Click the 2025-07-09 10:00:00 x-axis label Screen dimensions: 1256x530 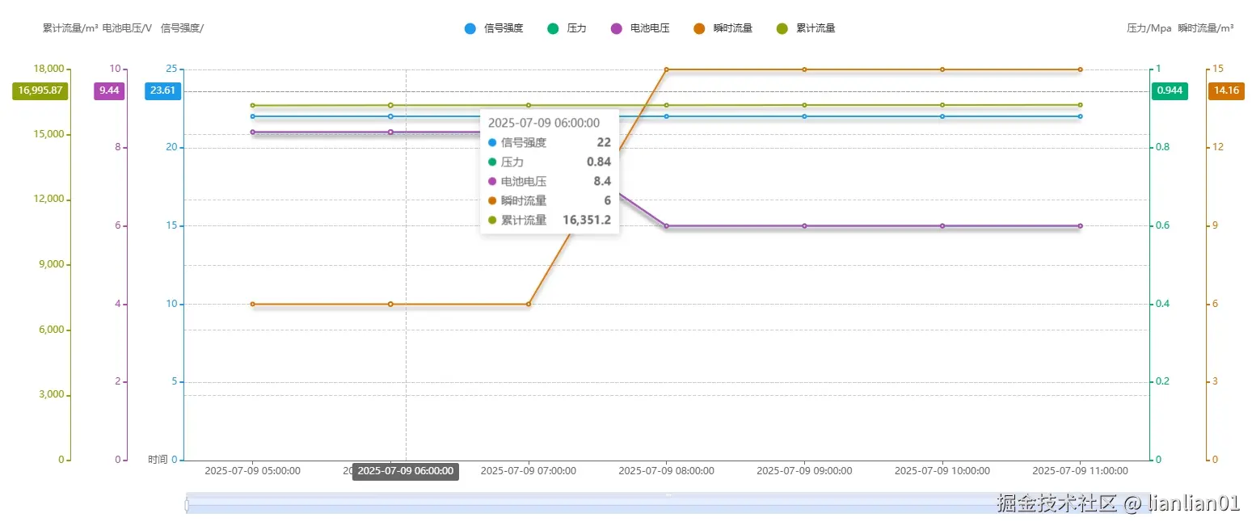[942, 471]
